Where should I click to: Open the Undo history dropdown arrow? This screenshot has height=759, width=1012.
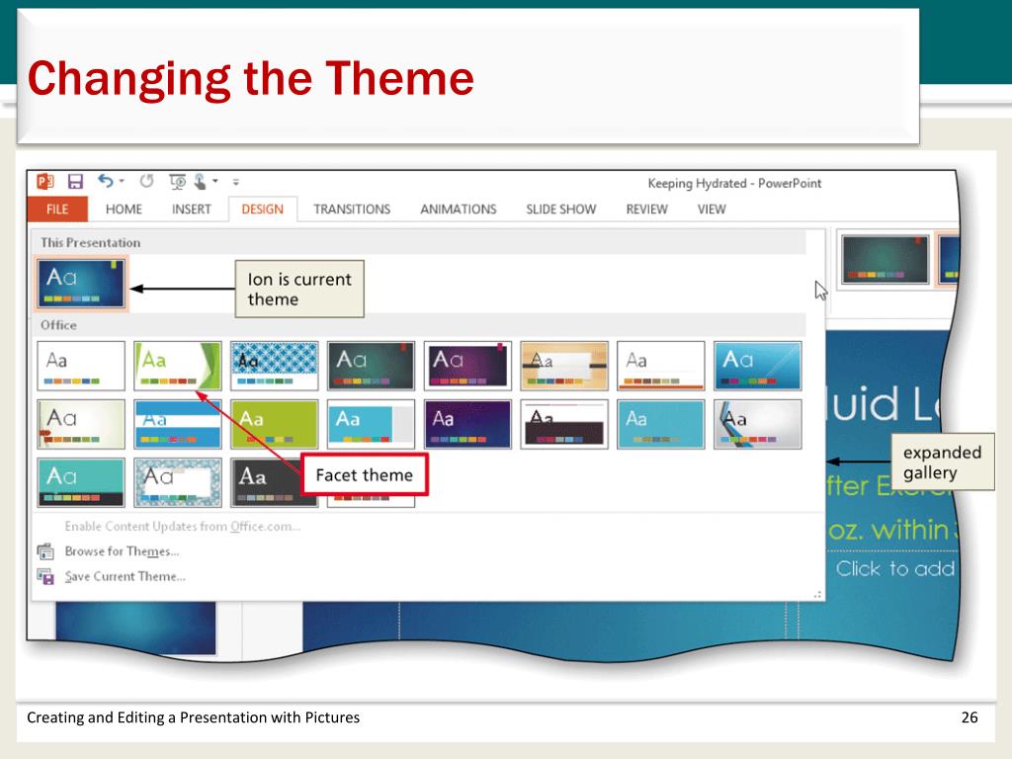(x=122, y=182)
